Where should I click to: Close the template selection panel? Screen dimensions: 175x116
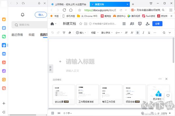tap(166, 79)
